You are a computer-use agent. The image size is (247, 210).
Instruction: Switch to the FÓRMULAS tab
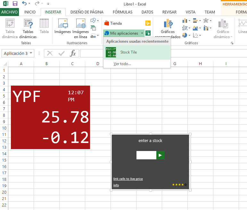[x=123, y=12]
